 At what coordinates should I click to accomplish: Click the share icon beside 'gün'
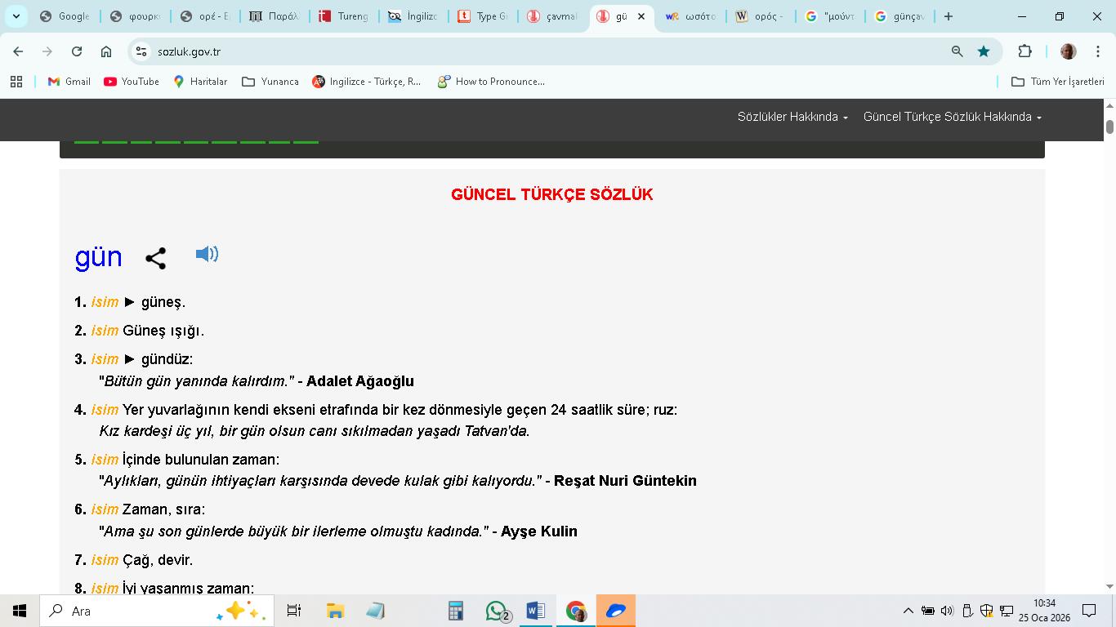tap(155, 258)
